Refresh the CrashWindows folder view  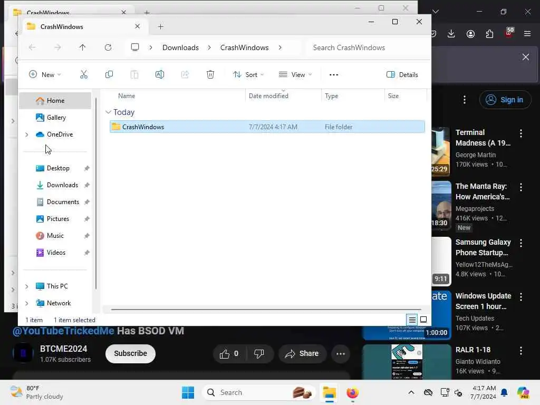108,47
